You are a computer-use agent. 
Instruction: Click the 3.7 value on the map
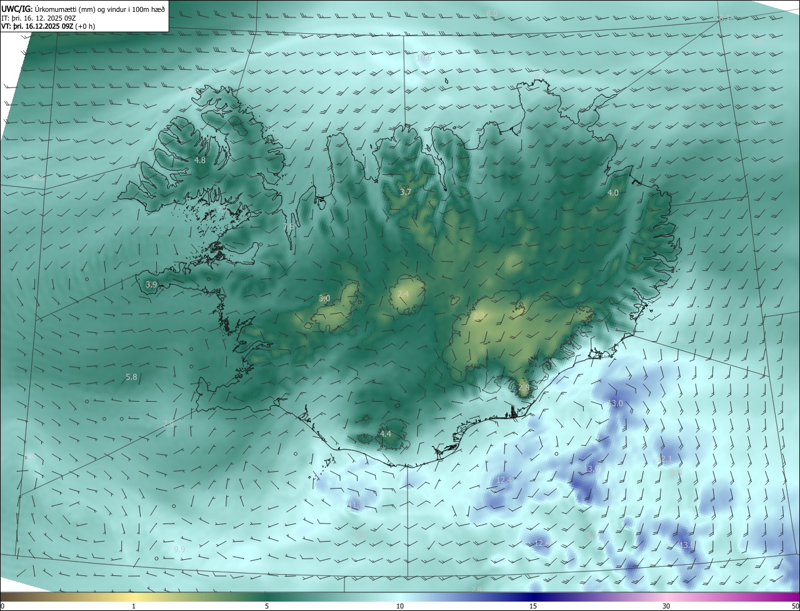pyautogui.click(x=405, y=192)
